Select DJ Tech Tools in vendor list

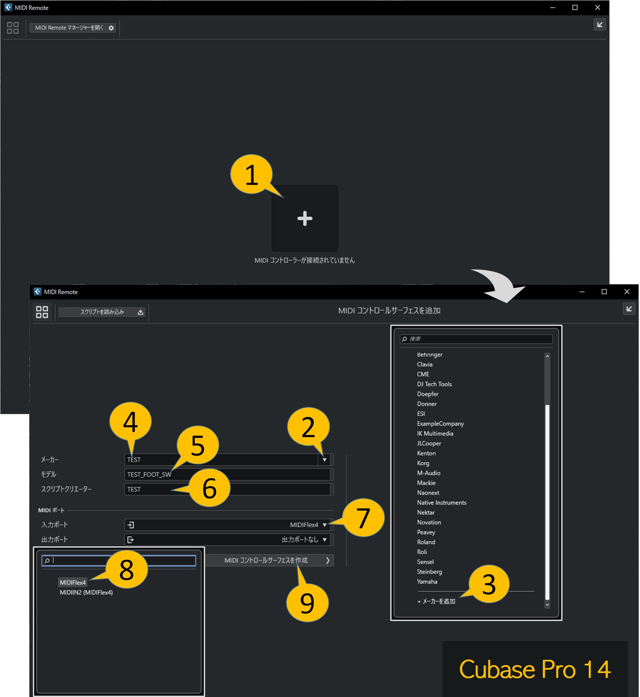pyautogui.click(x=434, y=384)
